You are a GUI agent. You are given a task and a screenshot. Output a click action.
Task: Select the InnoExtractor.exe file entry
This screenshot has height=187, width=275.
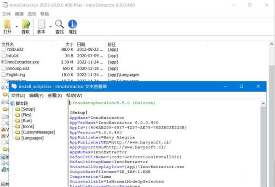[22, 61]
